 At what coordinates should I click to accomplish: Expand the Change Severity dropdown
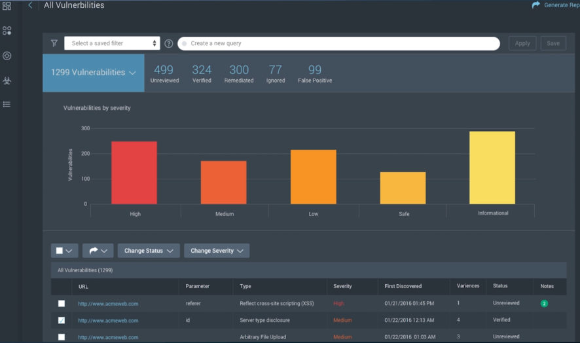tap(216, 251)
